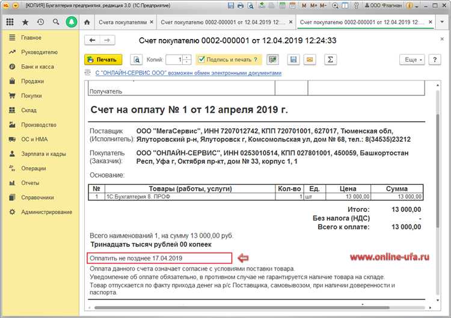Open Производство section in sidebar
The width and height of the screenshot is (451, 318).
[40, 125]
